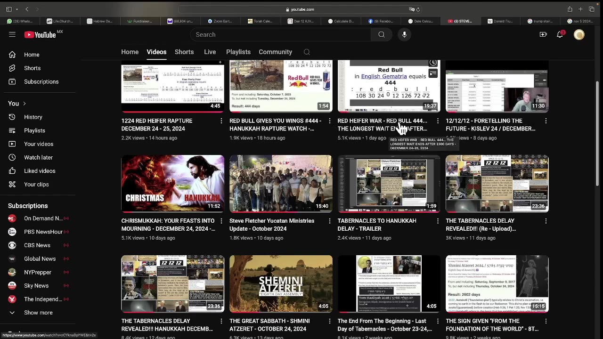Switch to Zoom Earth browser tab
The width and height of the screenshot is (603, 339).
[219, 21]
